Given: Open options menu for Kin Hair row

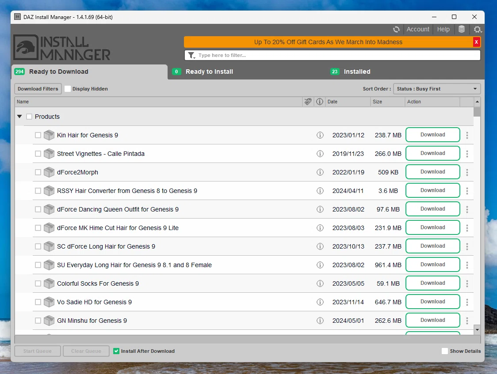Looking at the screenshot, I should [x=467, y=135].
